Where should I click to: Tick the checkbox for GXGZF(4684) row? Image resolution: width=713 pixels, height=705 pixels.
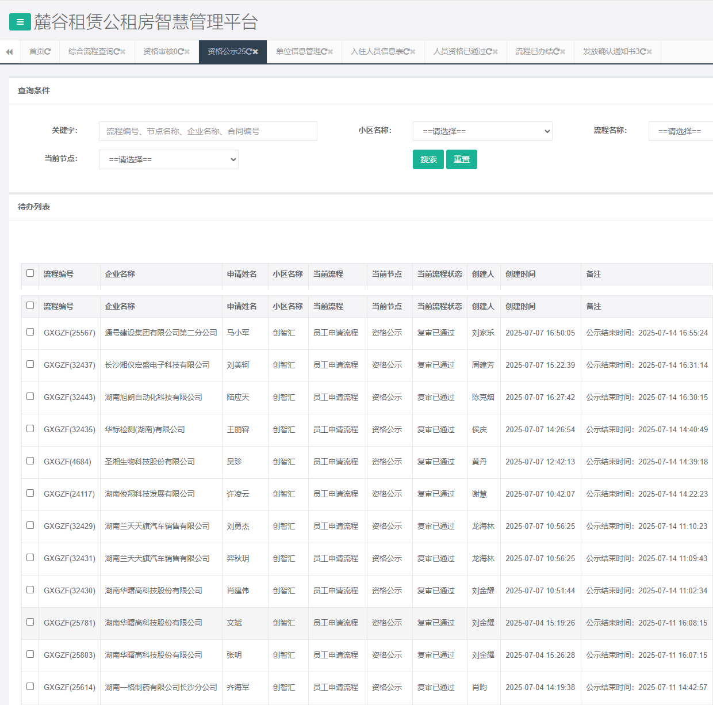click(30, 461)
